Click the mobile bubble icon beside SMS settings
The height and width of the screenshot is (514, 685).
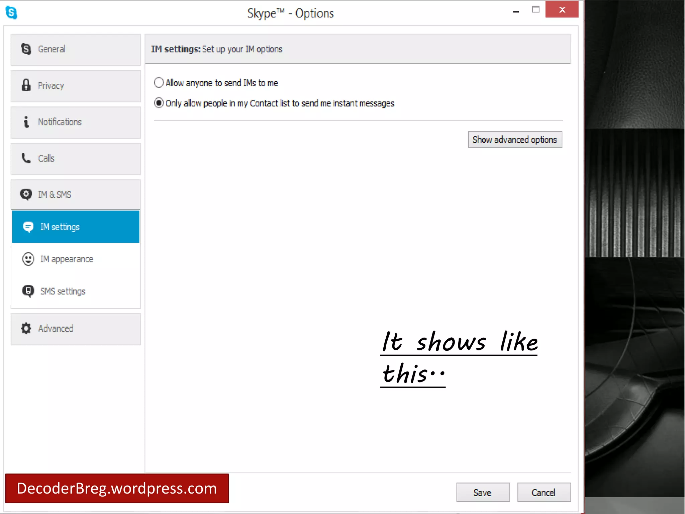tap(28, 291)
